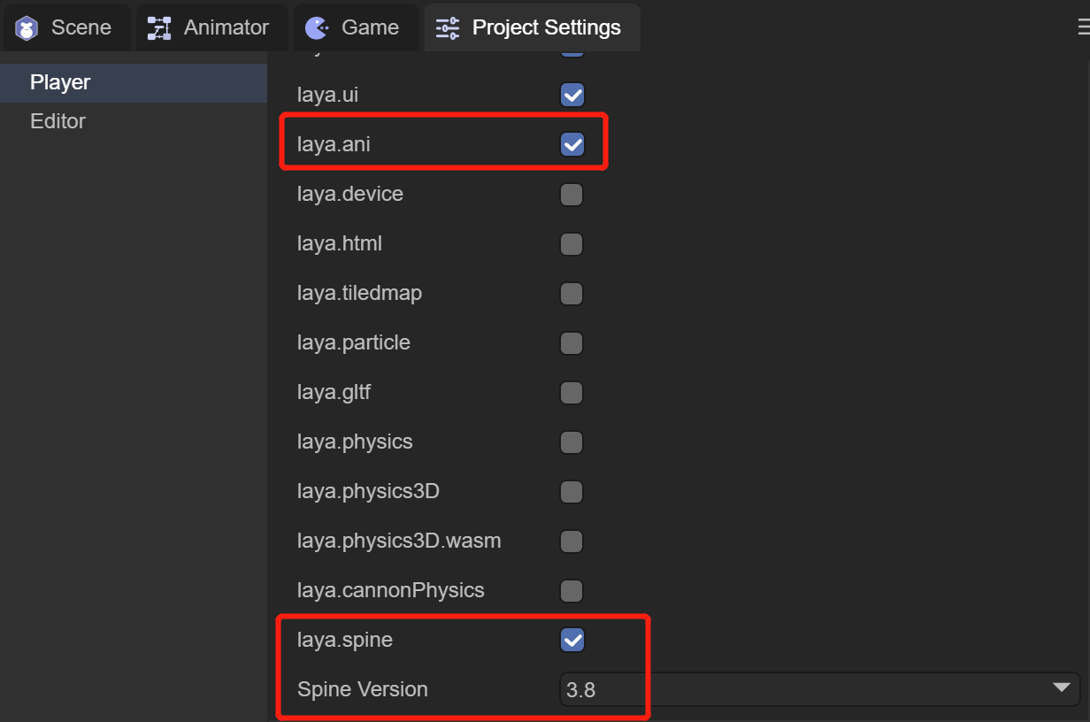Click the laya.particle label

(x=354, y=342)
